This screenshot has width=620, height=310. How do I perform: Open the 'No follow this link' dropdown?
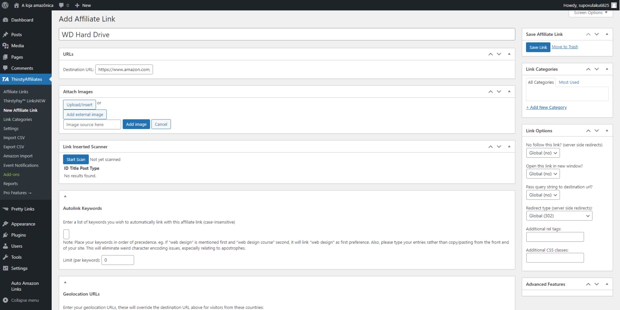[x=543, y=153]
